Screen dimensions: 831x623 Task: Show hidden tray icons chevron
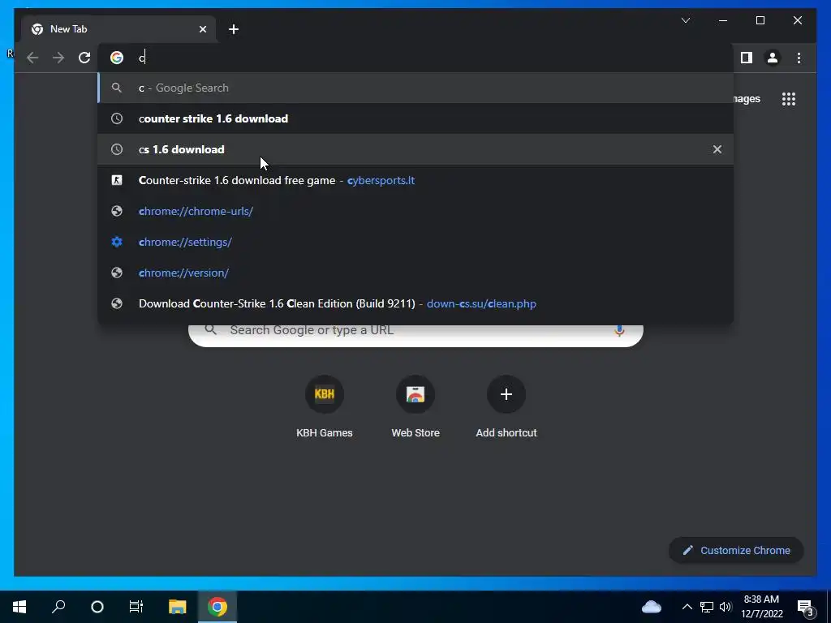point(687,607)
